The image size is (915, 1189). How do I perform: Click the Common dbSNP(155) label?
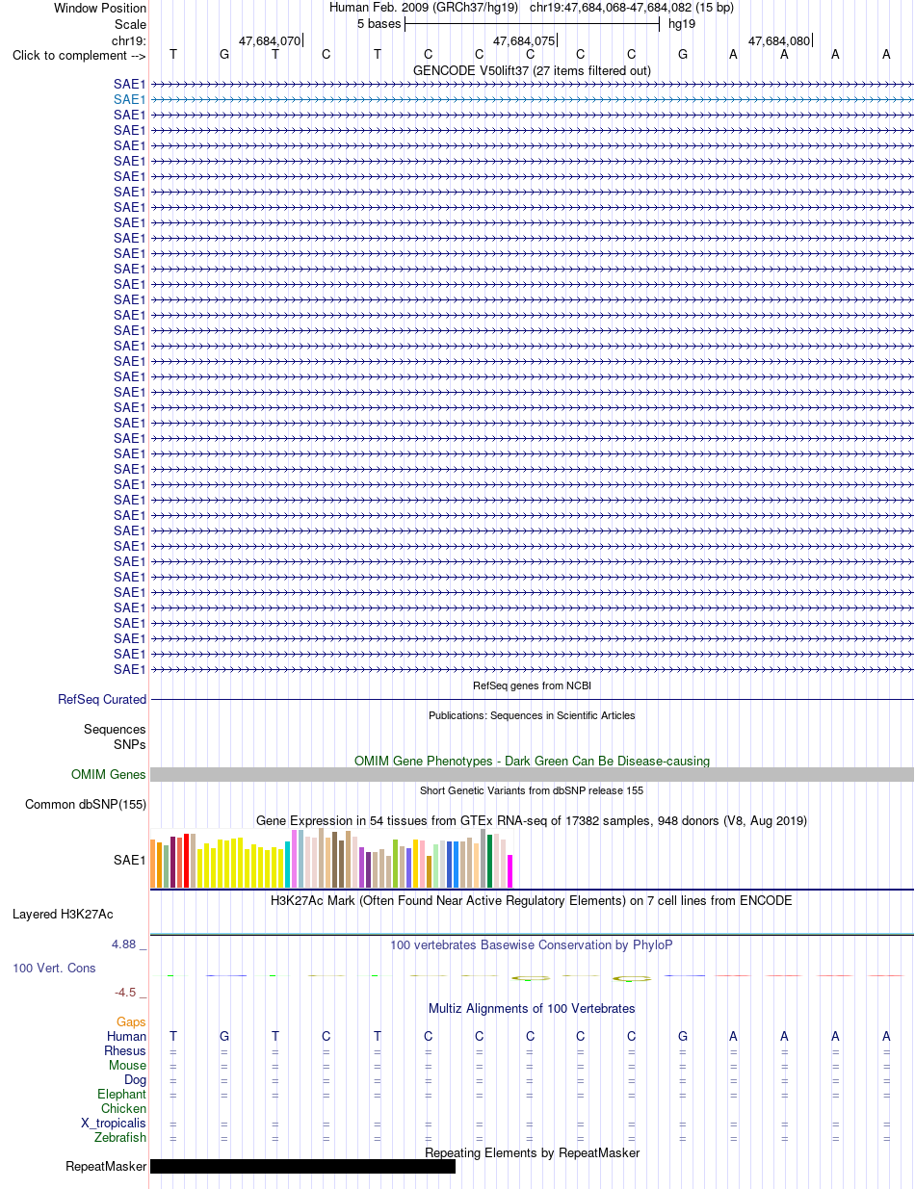(x=86, y=805)
